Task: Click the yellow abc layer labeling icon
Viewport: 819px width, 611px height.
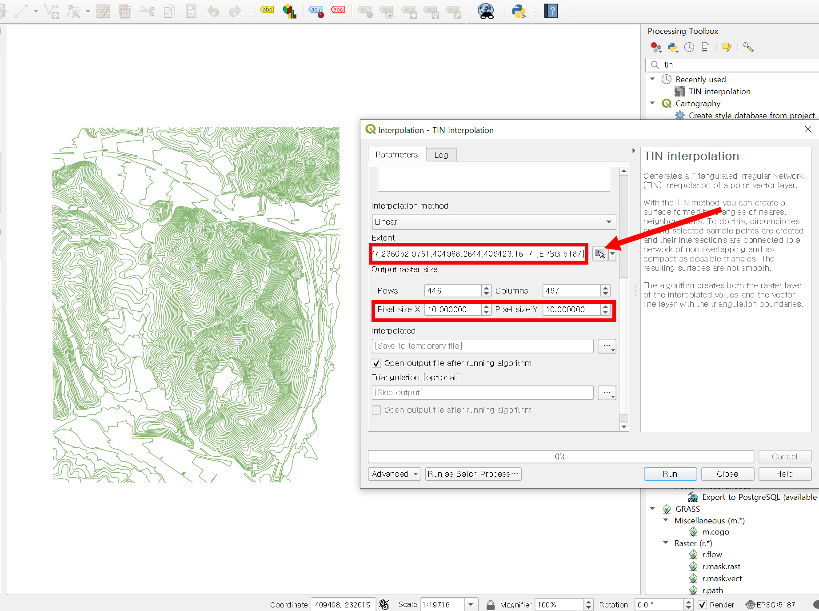Action: coord(267,10)
